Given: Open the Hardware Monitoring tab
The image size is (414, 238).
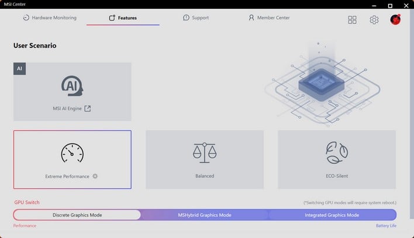Looking at the screenshot, I should click(x=50, y=18).
